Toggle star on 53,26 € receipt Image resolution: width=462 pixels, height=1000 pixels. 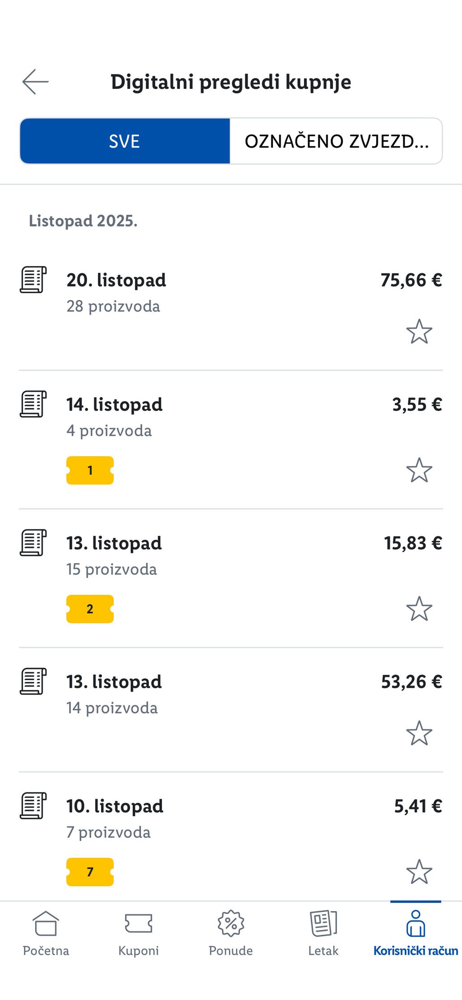(419, 733)
